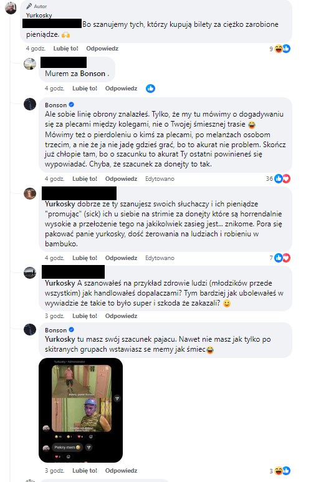View the 9 reactions on Yurkosky's top comment
This screenshot has height=482, width=311.
280,49
